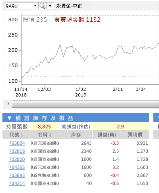Click inventory value 2340
This screenshot has width=159, height=193.
(86, 151)
